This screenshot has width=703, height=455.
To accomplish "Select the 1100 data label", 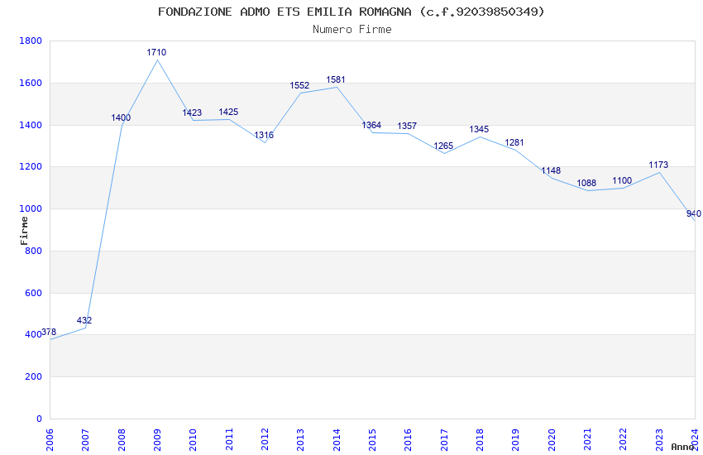I will [622, 180].
